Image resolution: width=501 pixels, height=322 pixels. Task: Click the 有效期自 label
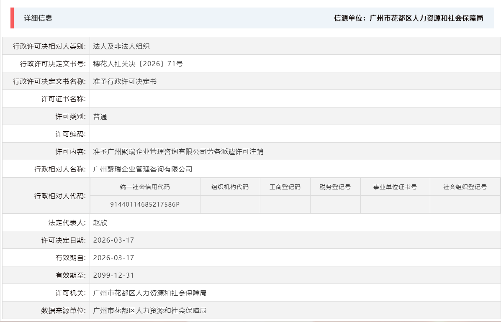tap(71, 258)
